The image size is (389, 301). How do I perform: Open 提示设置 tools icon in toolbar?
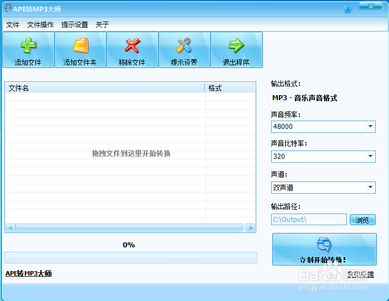pos(184,46)
